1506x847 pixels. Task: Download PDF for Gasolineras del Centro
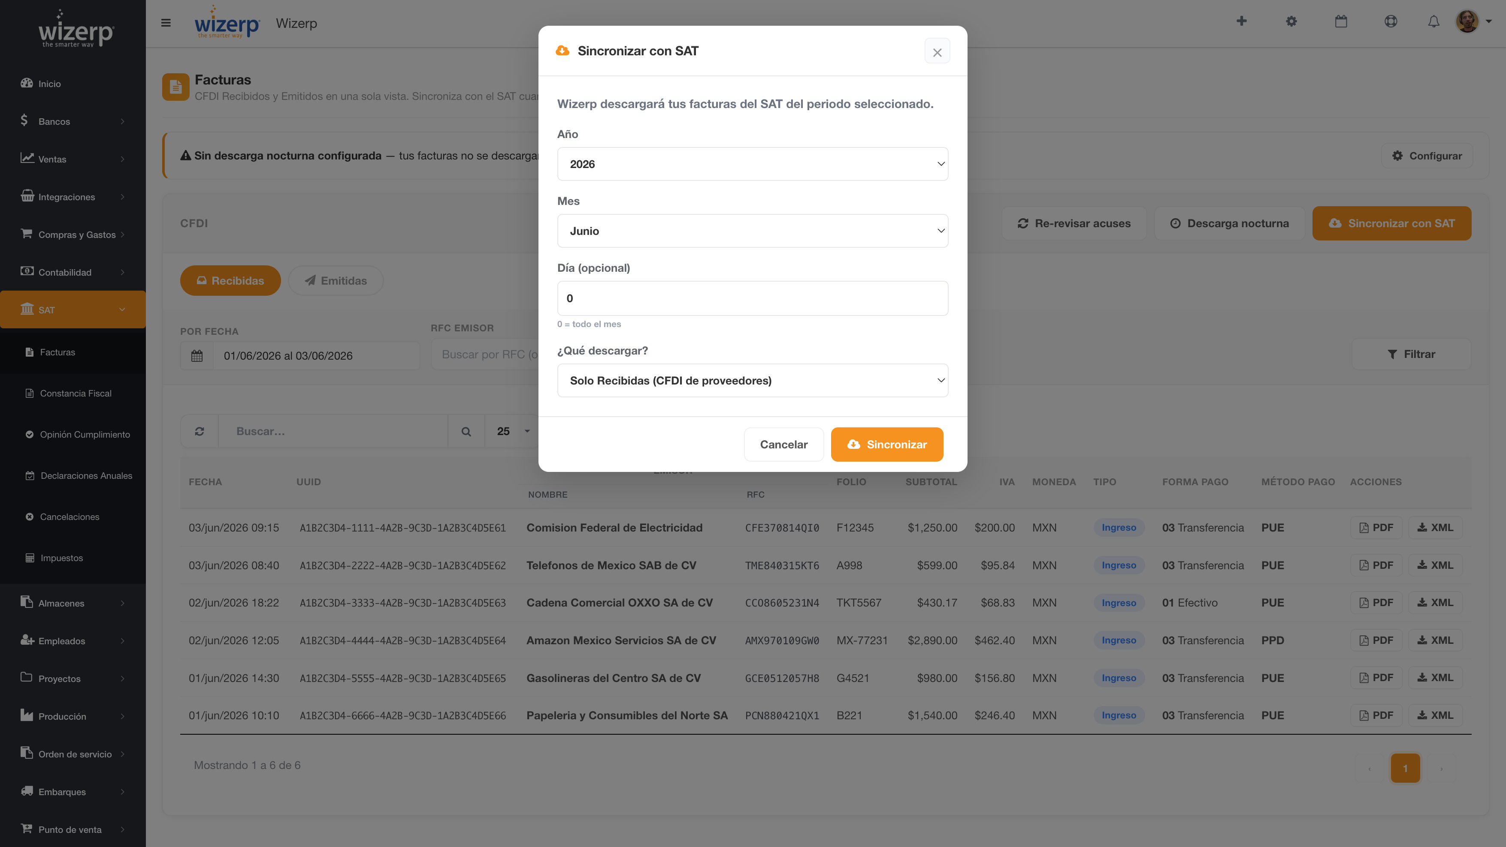1376,678
